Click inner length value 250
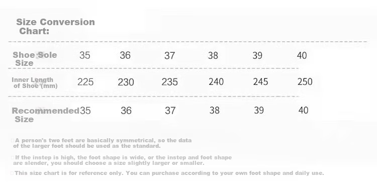The image size is (377, 187). click(305, 82)
